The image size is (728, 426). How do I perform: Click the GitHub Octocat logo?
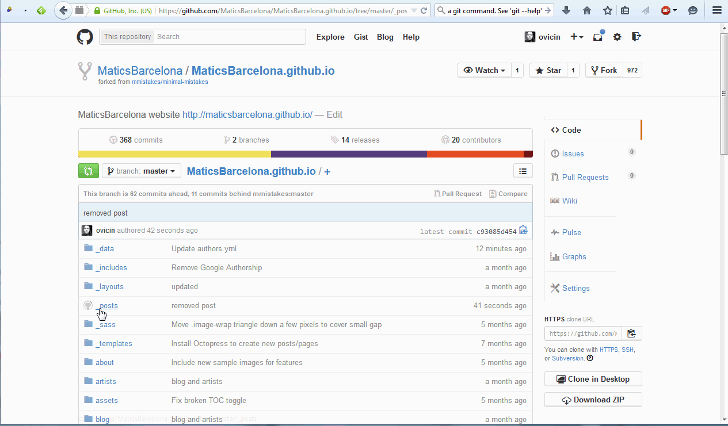[85, 37]
